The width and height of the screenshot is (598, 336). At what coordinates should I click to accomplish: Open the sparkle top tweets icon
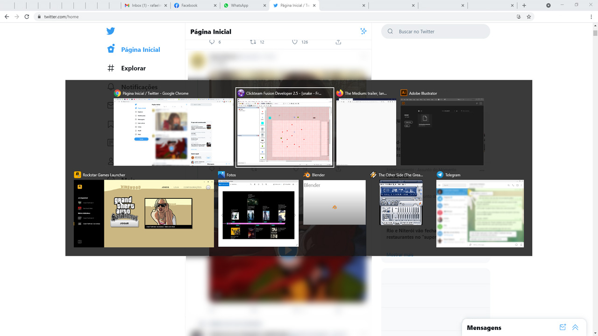pos(363,31)
